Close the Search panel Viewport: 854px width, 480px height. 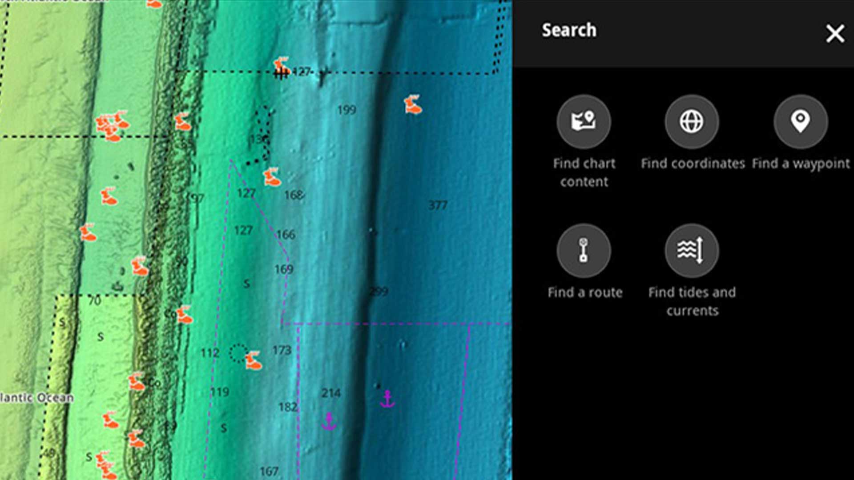[835, 34]
